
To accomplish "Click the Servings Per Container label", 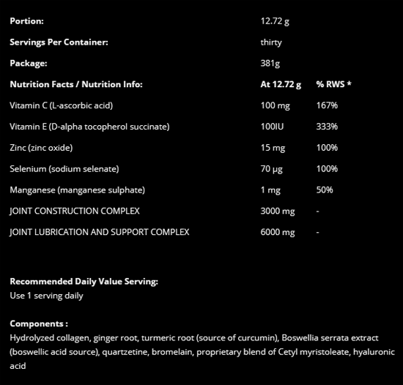I will tap(59, 42).
